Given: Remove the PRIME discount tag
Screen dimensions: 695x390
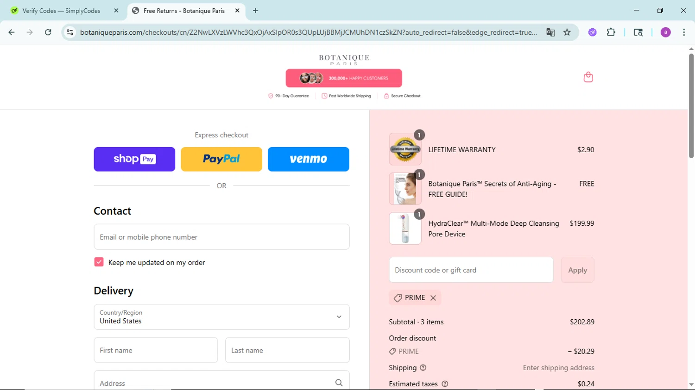Looking at the screenshot, I should coord(433,298).
